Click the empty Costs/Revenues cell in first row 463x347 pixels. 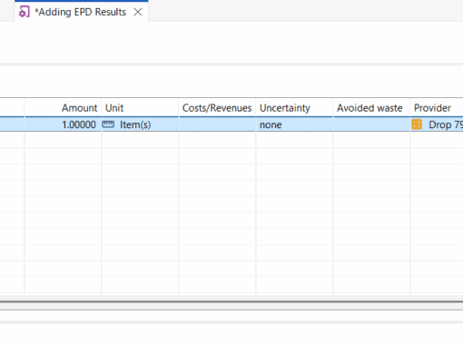(217, 124)
